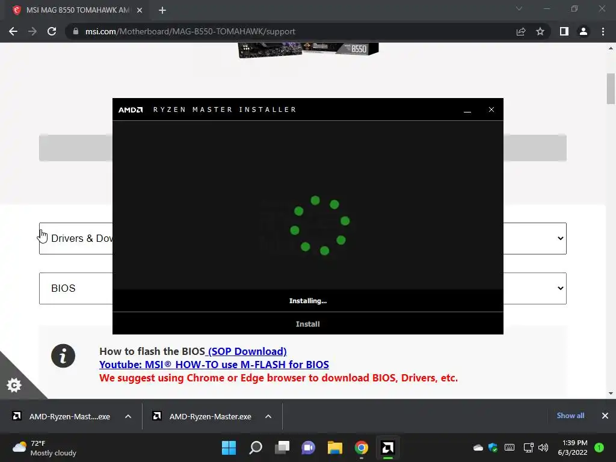The height and width of the screenshot is (462, 616).
Task: Open the SOP Download link
Action: click(246, 351)
